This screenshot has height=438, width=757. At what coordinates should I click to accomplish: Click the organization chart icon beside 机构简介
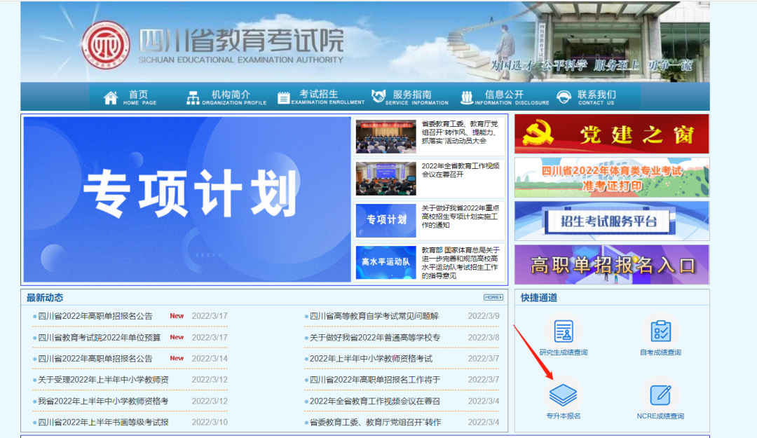193,97
